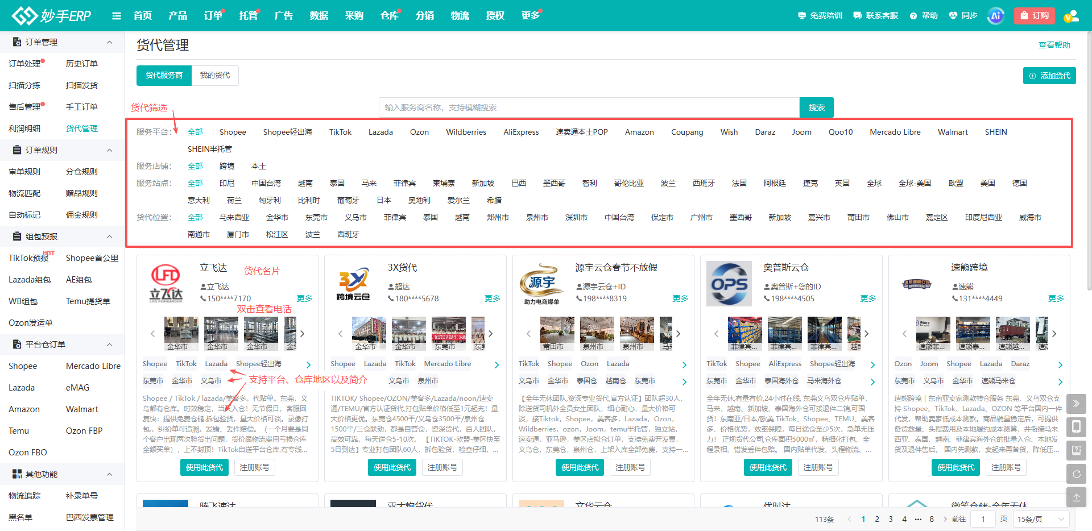Click the floating mobile phone icon

coord(1076,427)
